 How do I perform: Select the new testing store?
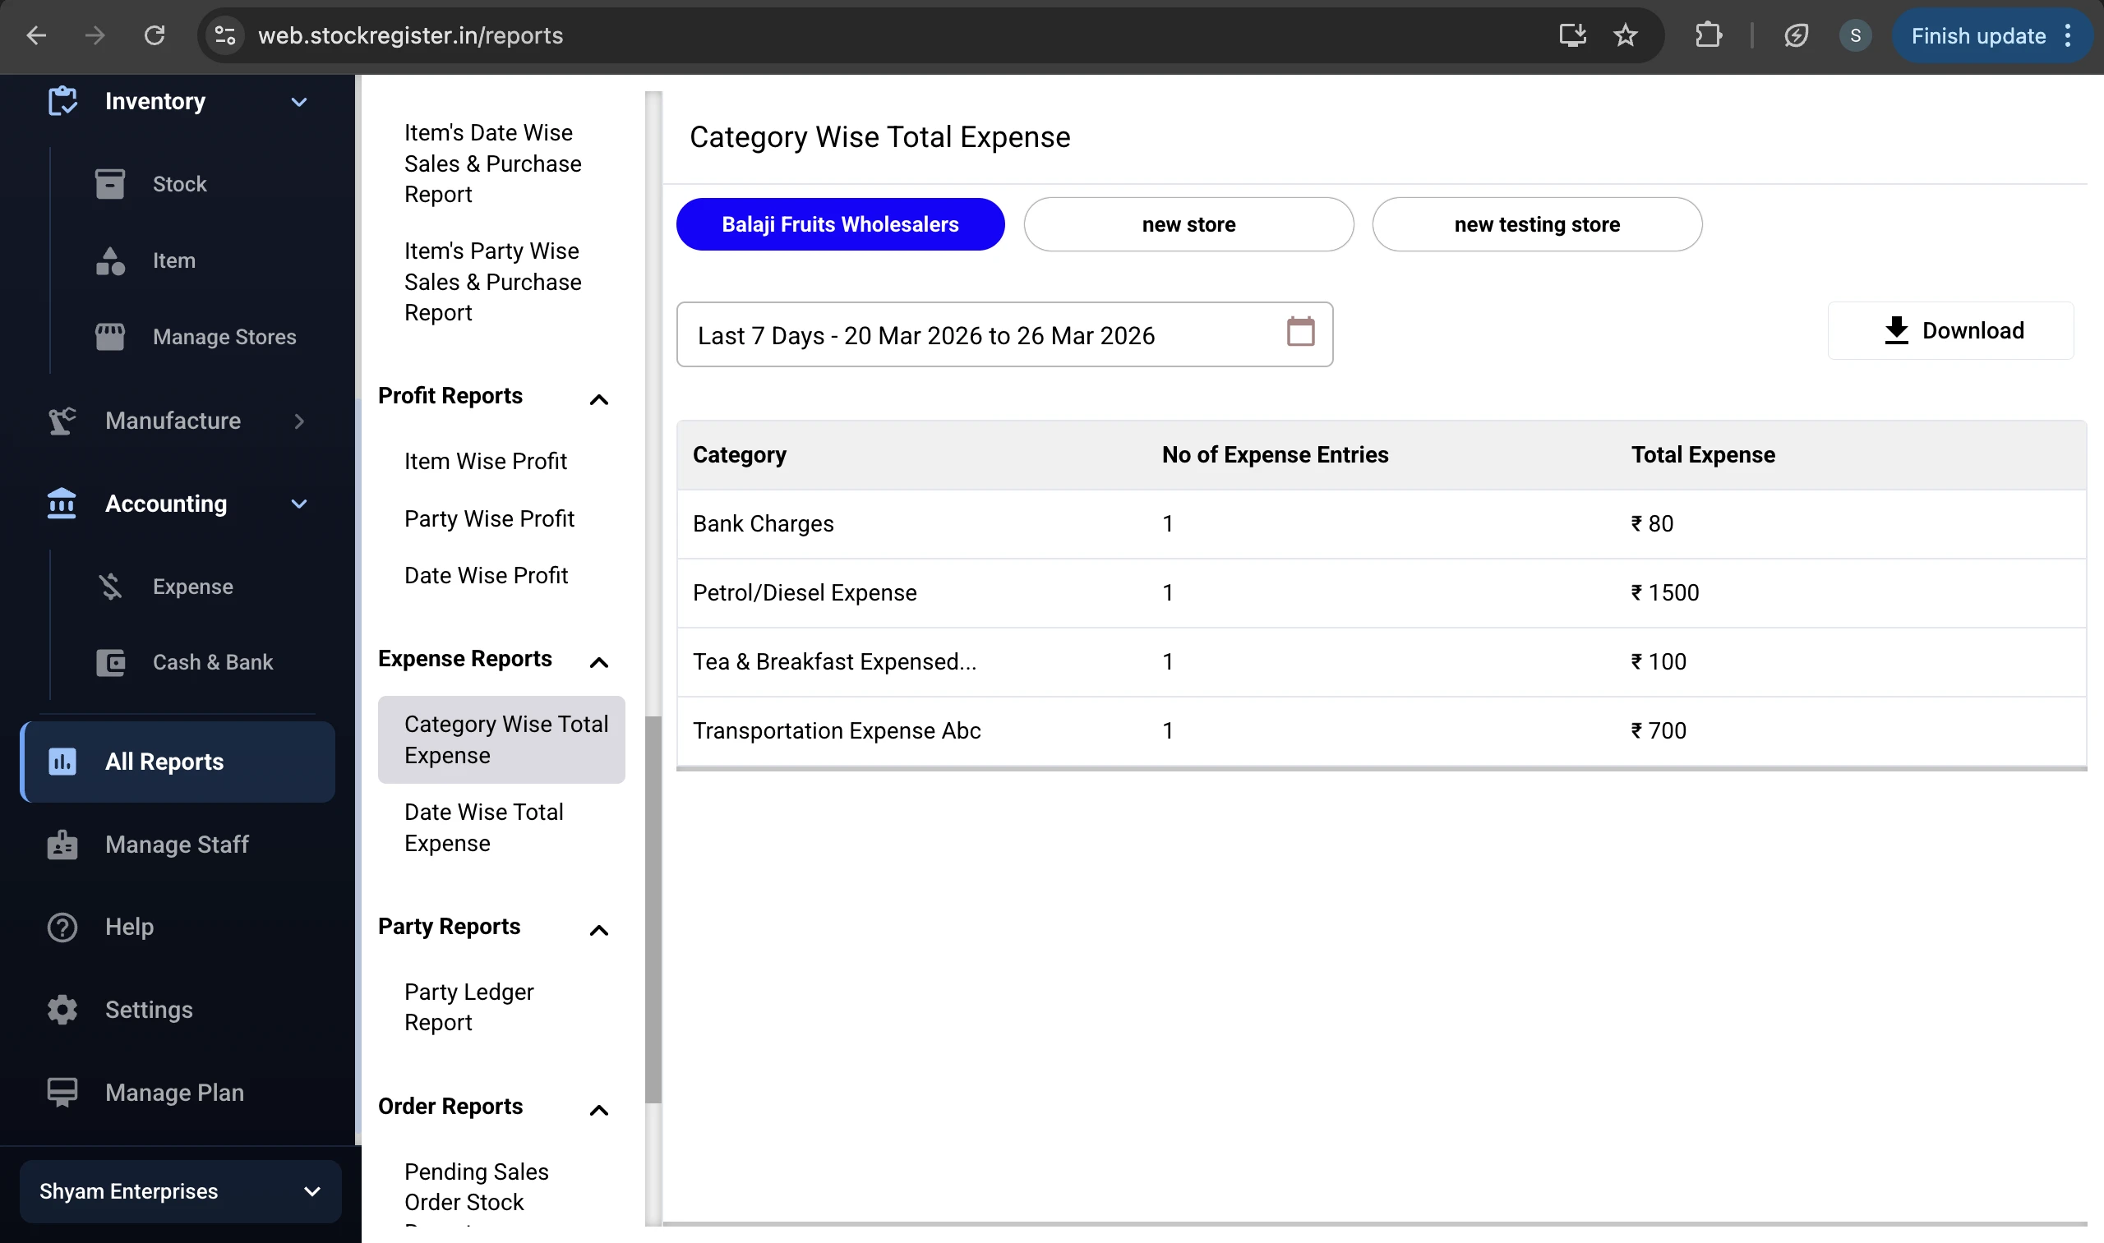pyautogui.click(x=1537, y=223)
